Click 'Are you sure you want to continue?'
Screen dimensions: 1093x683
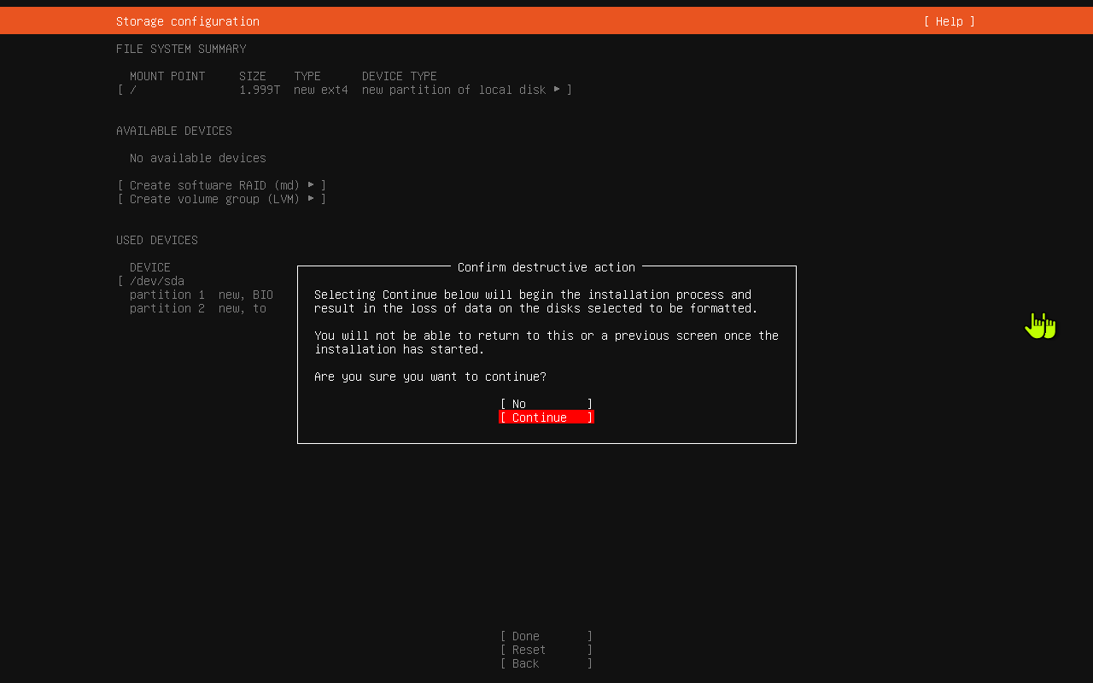pyautogui.click(x=430, y=377)
